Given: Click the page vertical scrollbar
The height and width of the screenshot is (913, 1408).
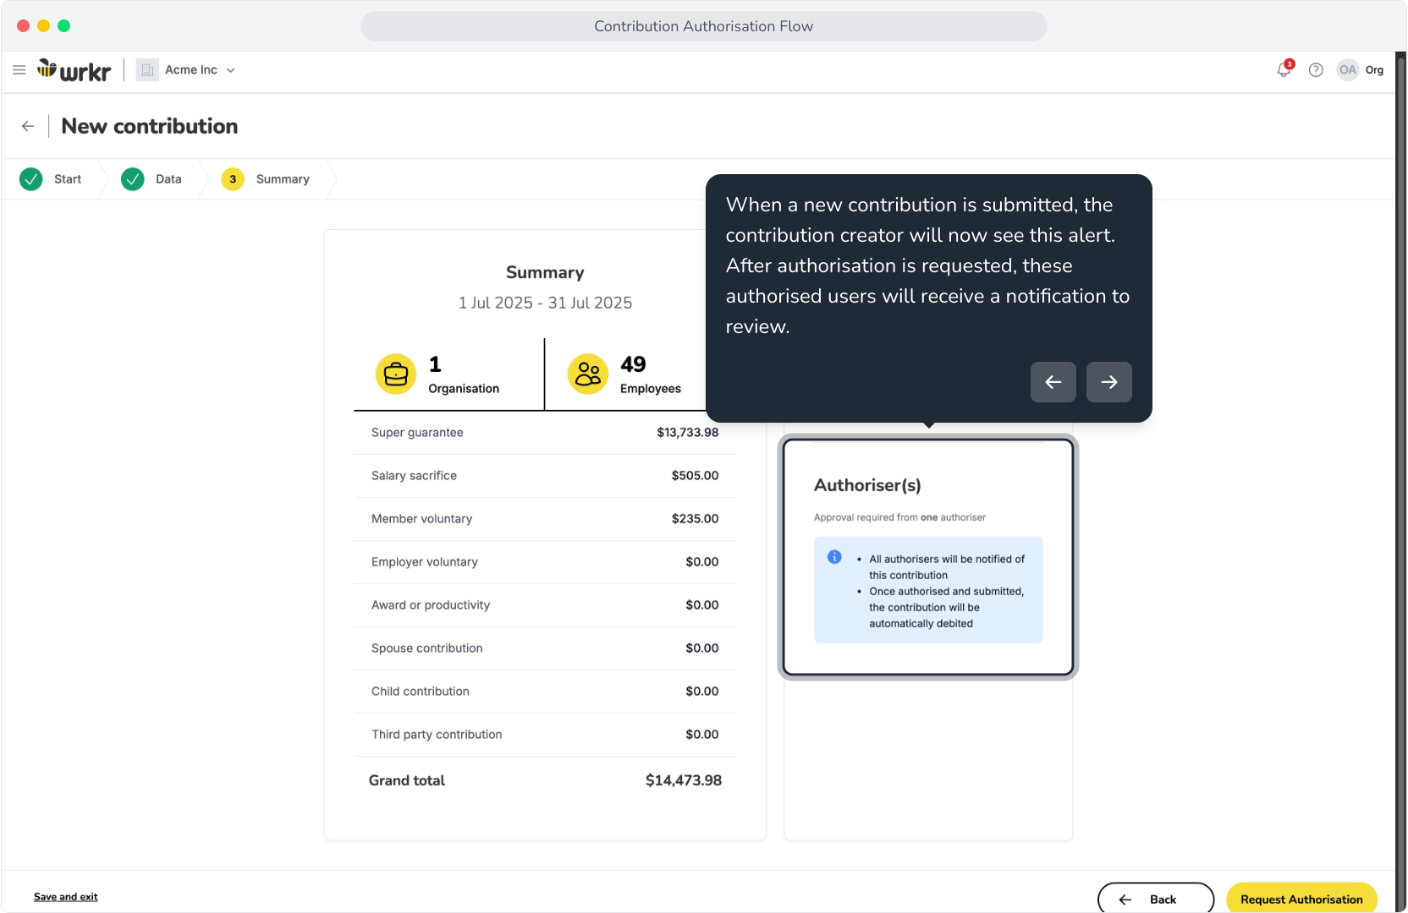Looking at the screenshot, I should [x=1401, y=482].
